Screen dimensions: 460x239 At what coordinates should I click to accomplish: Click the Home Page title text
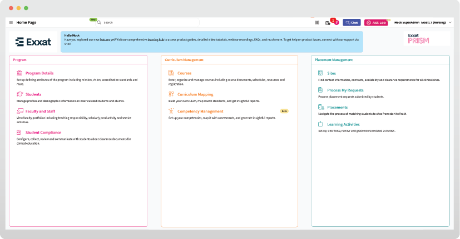pos(26,23)
